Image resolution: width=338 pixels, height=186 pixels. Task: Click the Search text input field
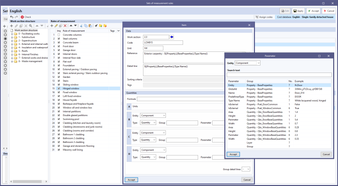coord(279,75)
